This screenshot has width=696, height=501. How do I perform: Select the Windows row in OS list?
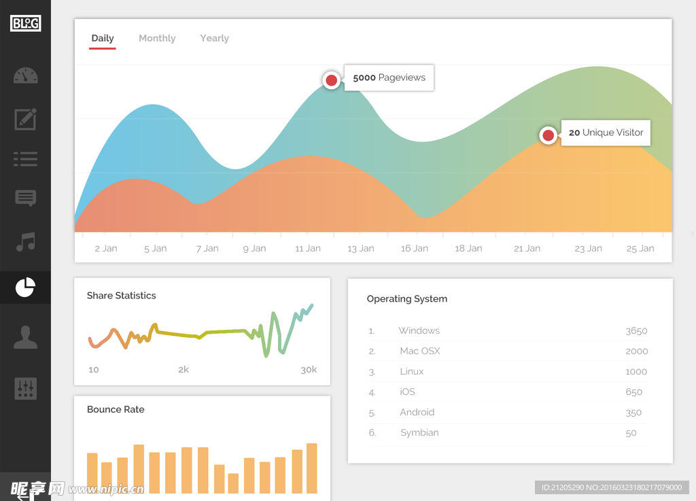point(508,331)
